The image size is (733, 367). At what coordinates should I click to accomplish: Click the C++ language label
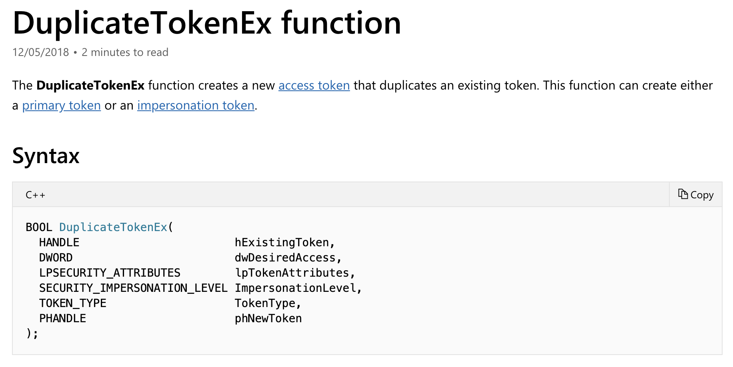click(35, 195)
